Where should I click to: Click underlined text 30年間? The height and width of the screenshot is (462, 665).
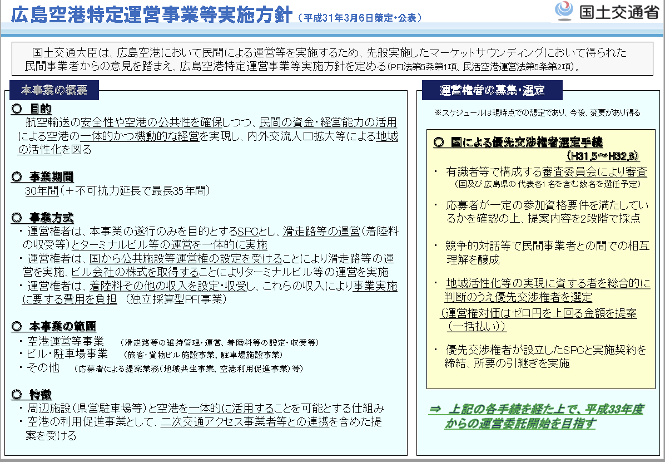[x=42, y=191]
